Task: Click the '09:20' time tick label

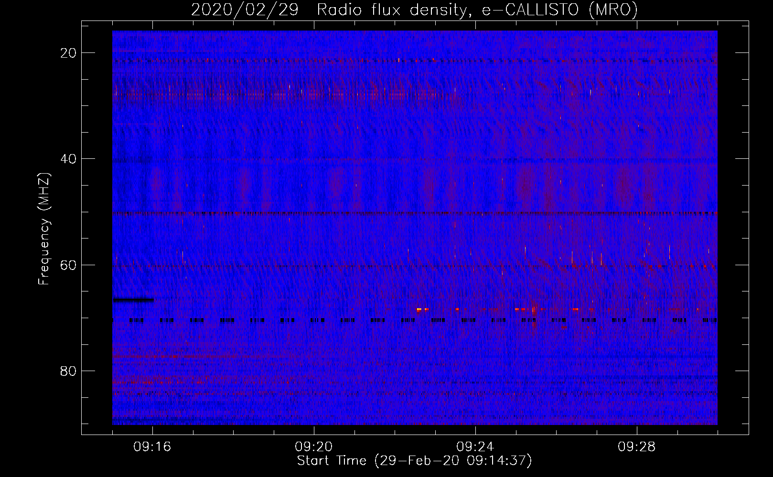Action: point(313,447)
